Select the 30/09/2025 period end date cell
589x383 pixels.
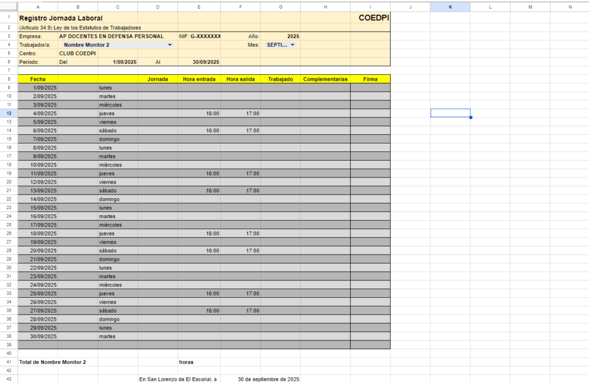[x=199, y=62]
